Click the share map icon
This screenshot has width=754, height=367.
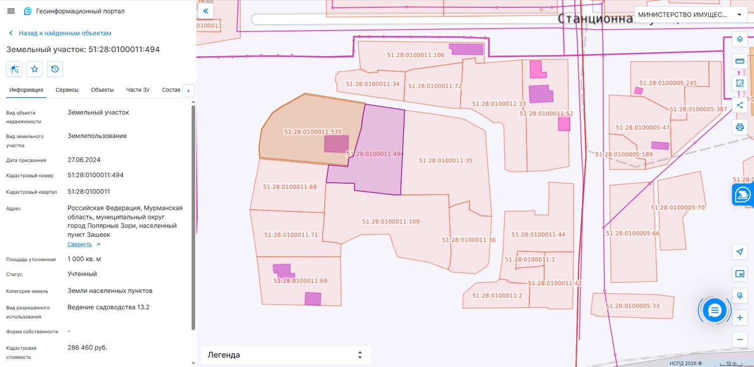[x=739, y=105]
